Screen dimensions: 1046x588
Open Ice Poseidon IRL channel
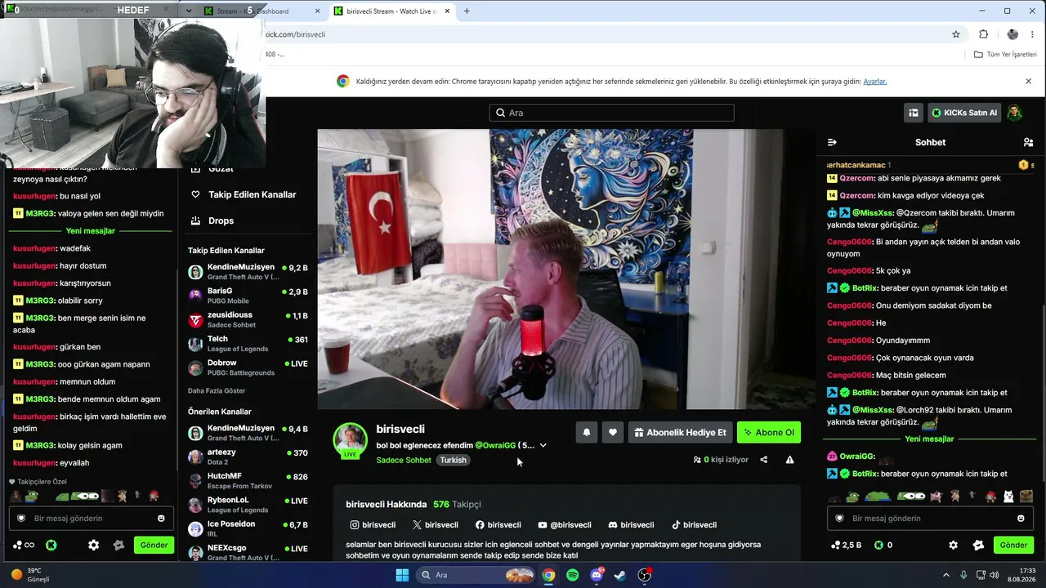[248, 528]
